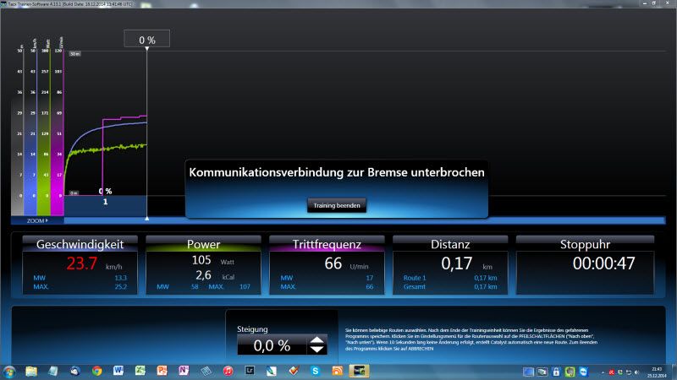Click the stopwatch time 00:00:47
Viewport: 677px width, 380px height.
[603, 263]
